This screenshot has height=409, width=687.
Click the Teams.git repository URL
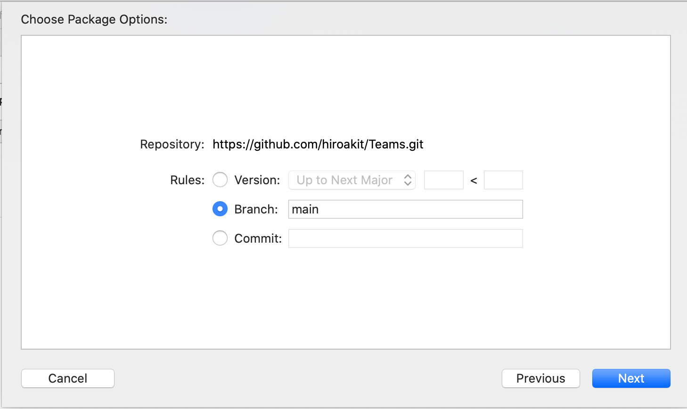(318, 144)
